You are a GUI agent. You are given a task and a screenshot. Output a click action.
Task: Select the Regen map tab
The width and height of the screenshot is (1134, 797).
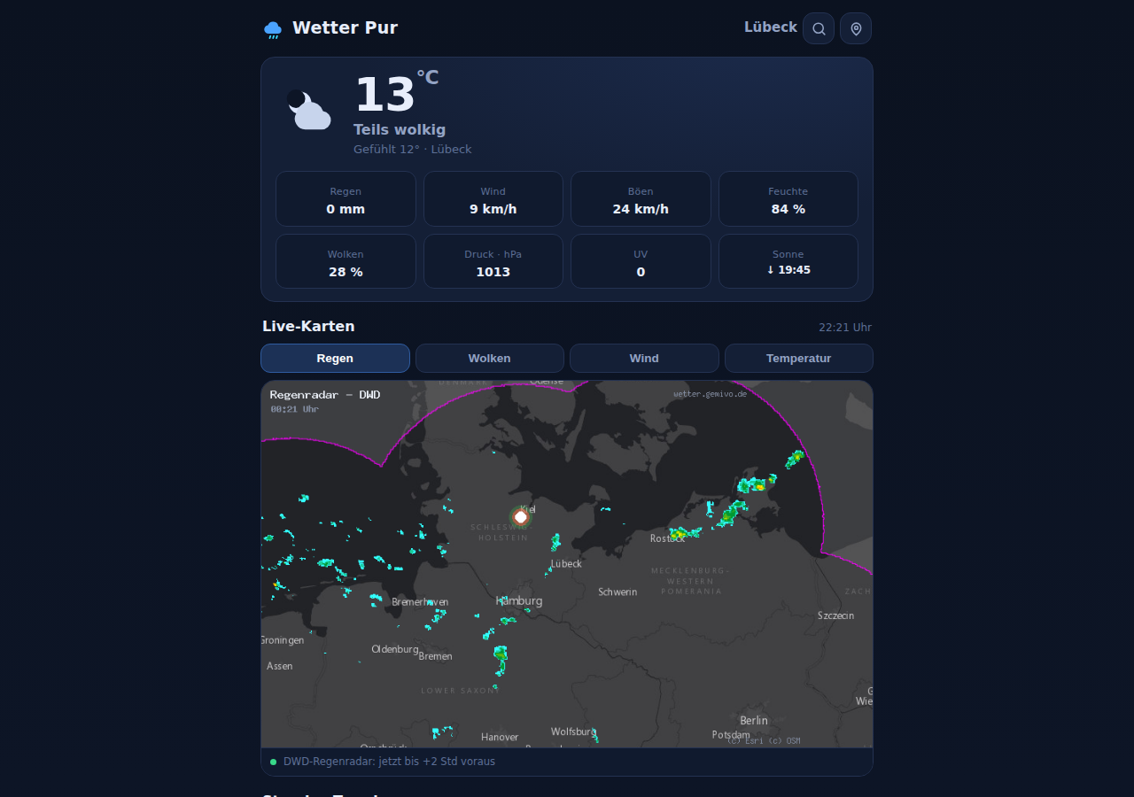[335, 359]
